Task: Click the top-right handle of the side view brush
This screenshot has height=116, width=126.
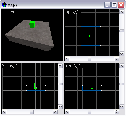Action: [101, 86]
